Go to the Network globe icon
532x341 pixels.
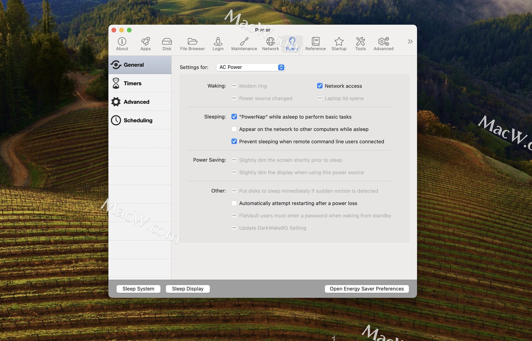click(x=270, y=44)
